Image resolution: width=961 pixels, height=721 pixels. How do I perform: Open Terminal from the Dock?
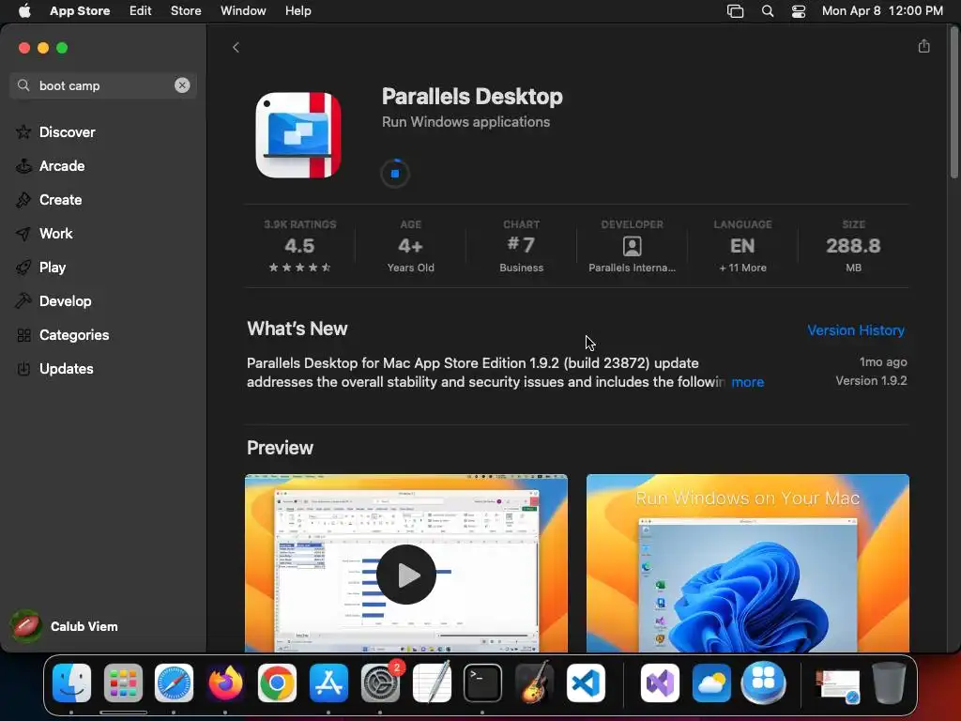483,683
